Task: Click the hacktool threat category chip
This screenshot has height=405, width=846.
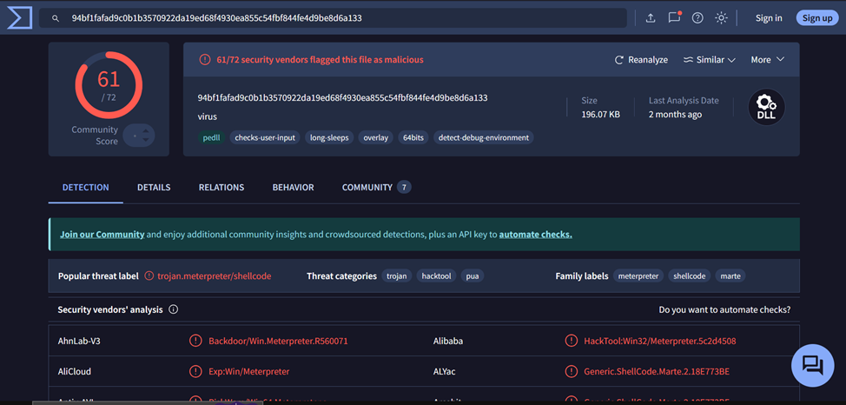Action: (437, 276)
